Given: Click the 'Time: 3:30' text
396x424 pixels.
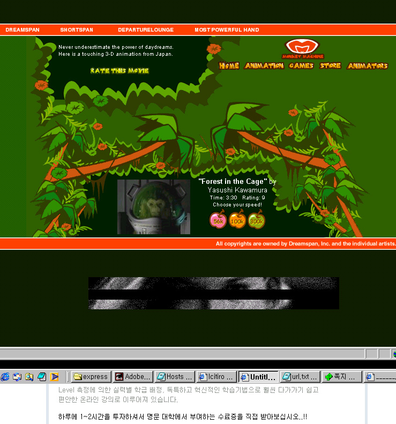Looking at the screenshot, I should point(223,198).
